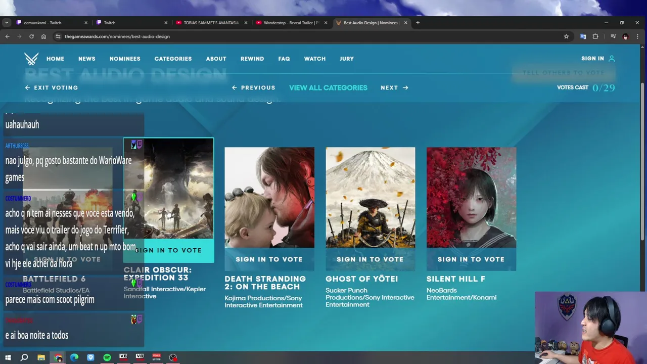Open the JURY menu item
The height and width of the screenshot is (364, 647).
(346, 59)
